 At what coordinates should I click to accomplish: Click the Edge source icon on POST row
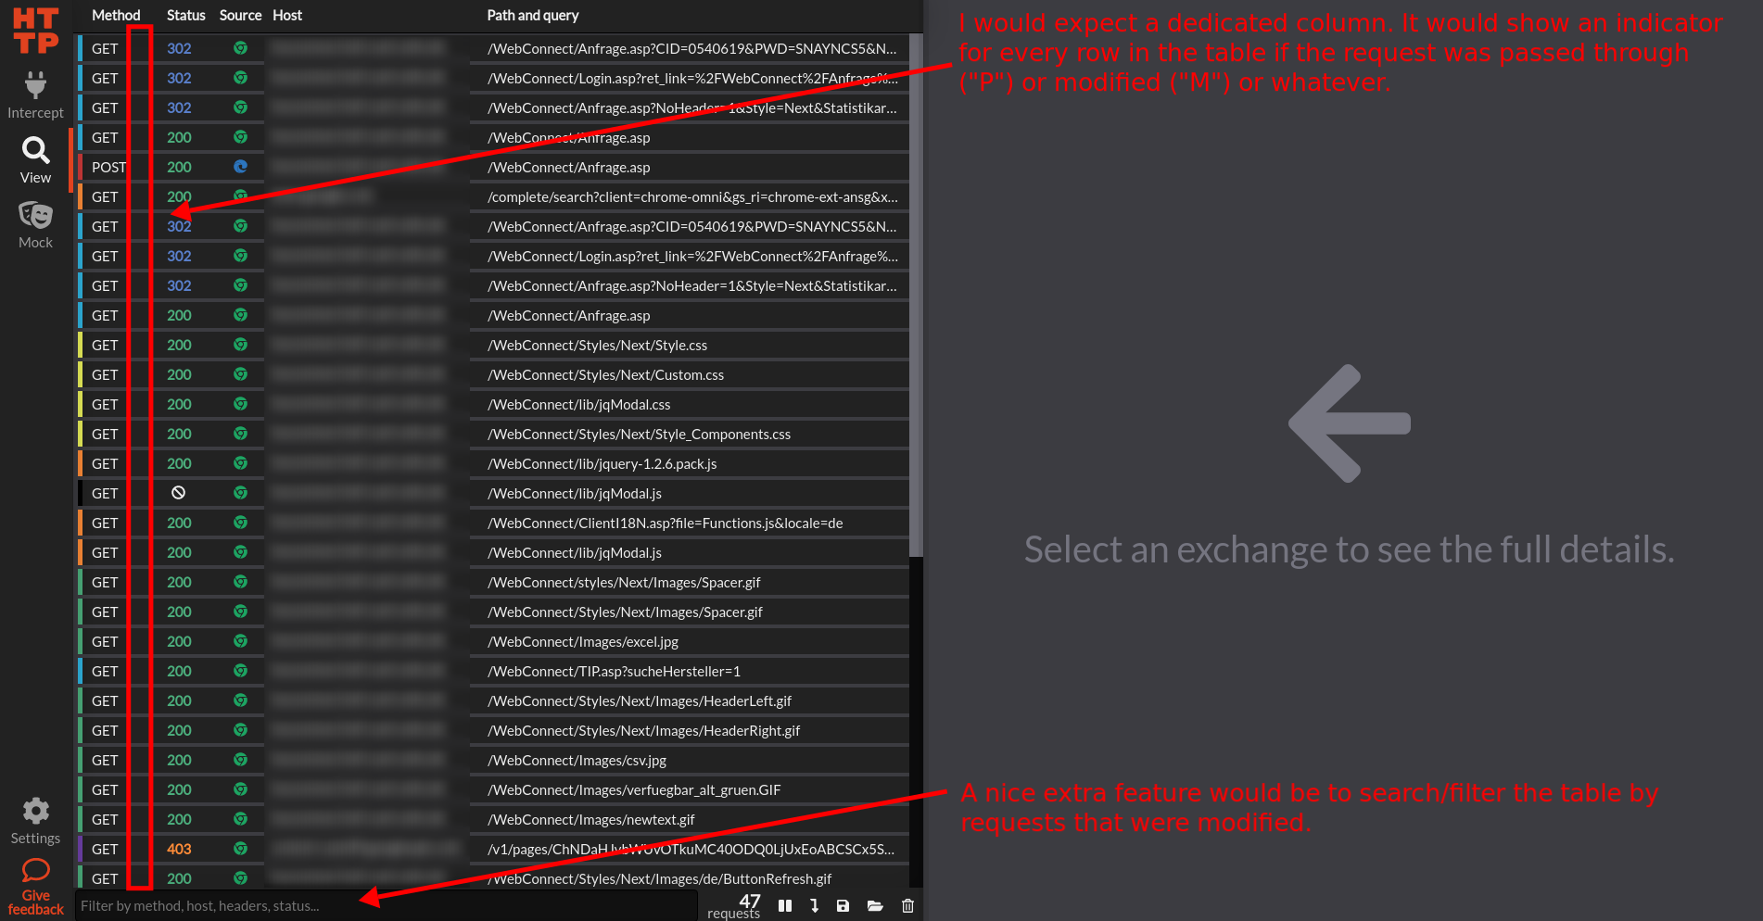[x=240, y=167]
